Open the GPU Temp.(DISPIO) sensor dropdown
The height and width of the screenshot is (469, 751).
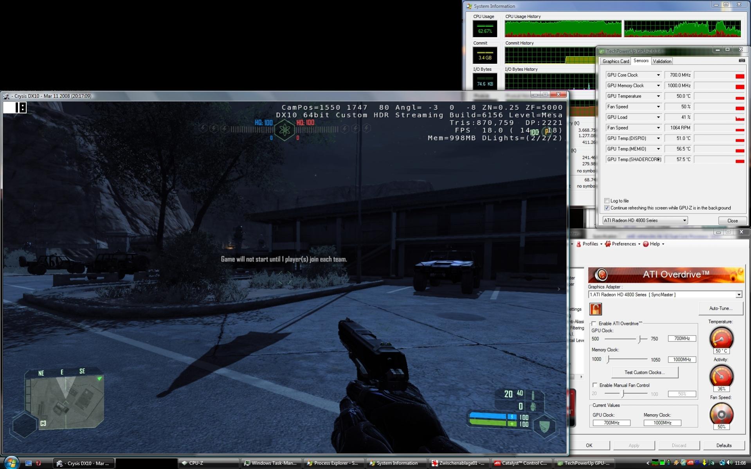[x=658, y=138]
